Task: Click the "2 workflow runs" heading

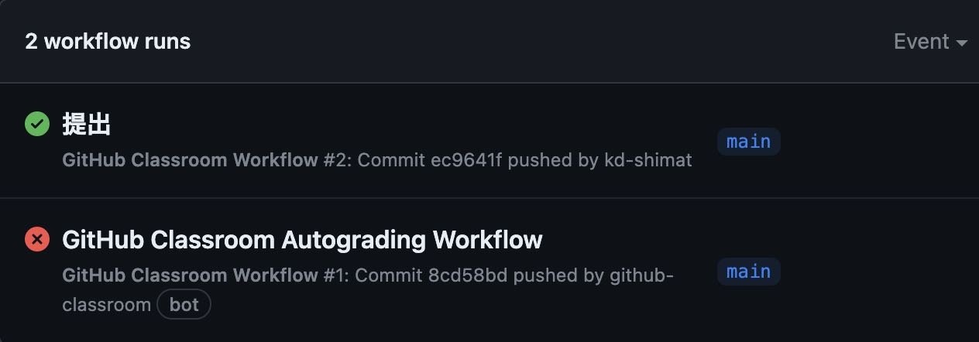Action: (108, 41)
